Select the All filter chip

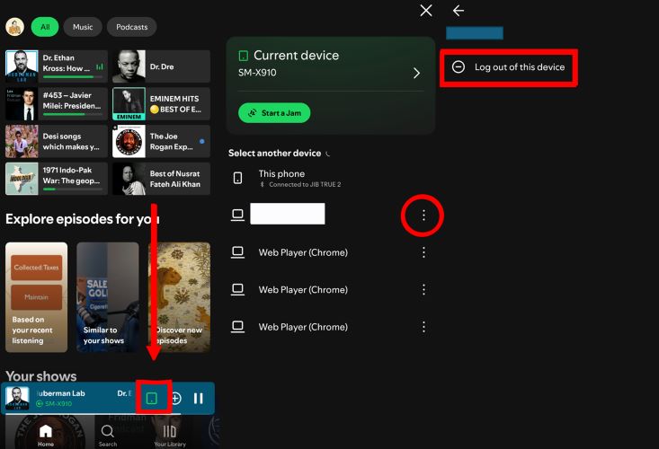pos(45,27)
